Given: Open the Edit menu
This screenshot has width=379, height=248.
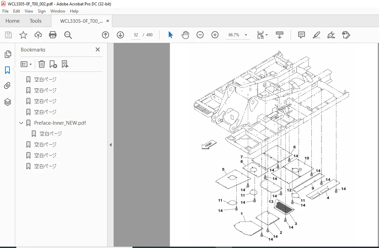Looking at the screenshot, I should [x=17, y=11].
